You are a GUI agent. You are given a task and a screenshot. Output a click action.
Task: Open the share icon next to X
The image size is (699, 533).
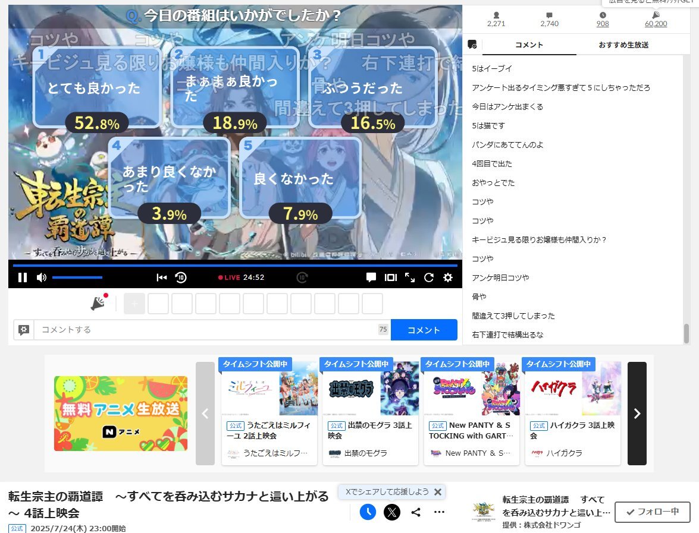[x=416, y=512]
